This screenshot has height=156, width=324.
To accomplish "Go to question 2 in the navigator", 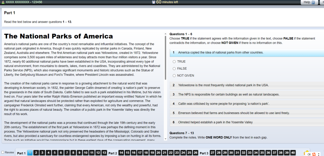I will (x=36, y=153).
